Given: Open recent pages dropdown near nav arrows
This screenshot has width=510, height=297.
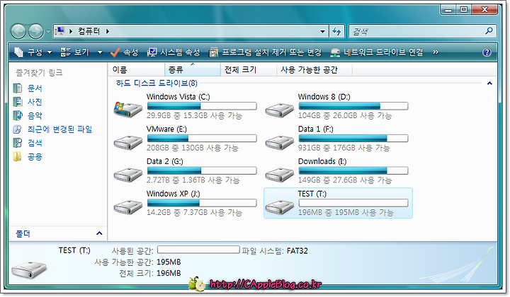Looking at the screenshot, I should click(48, 32).
